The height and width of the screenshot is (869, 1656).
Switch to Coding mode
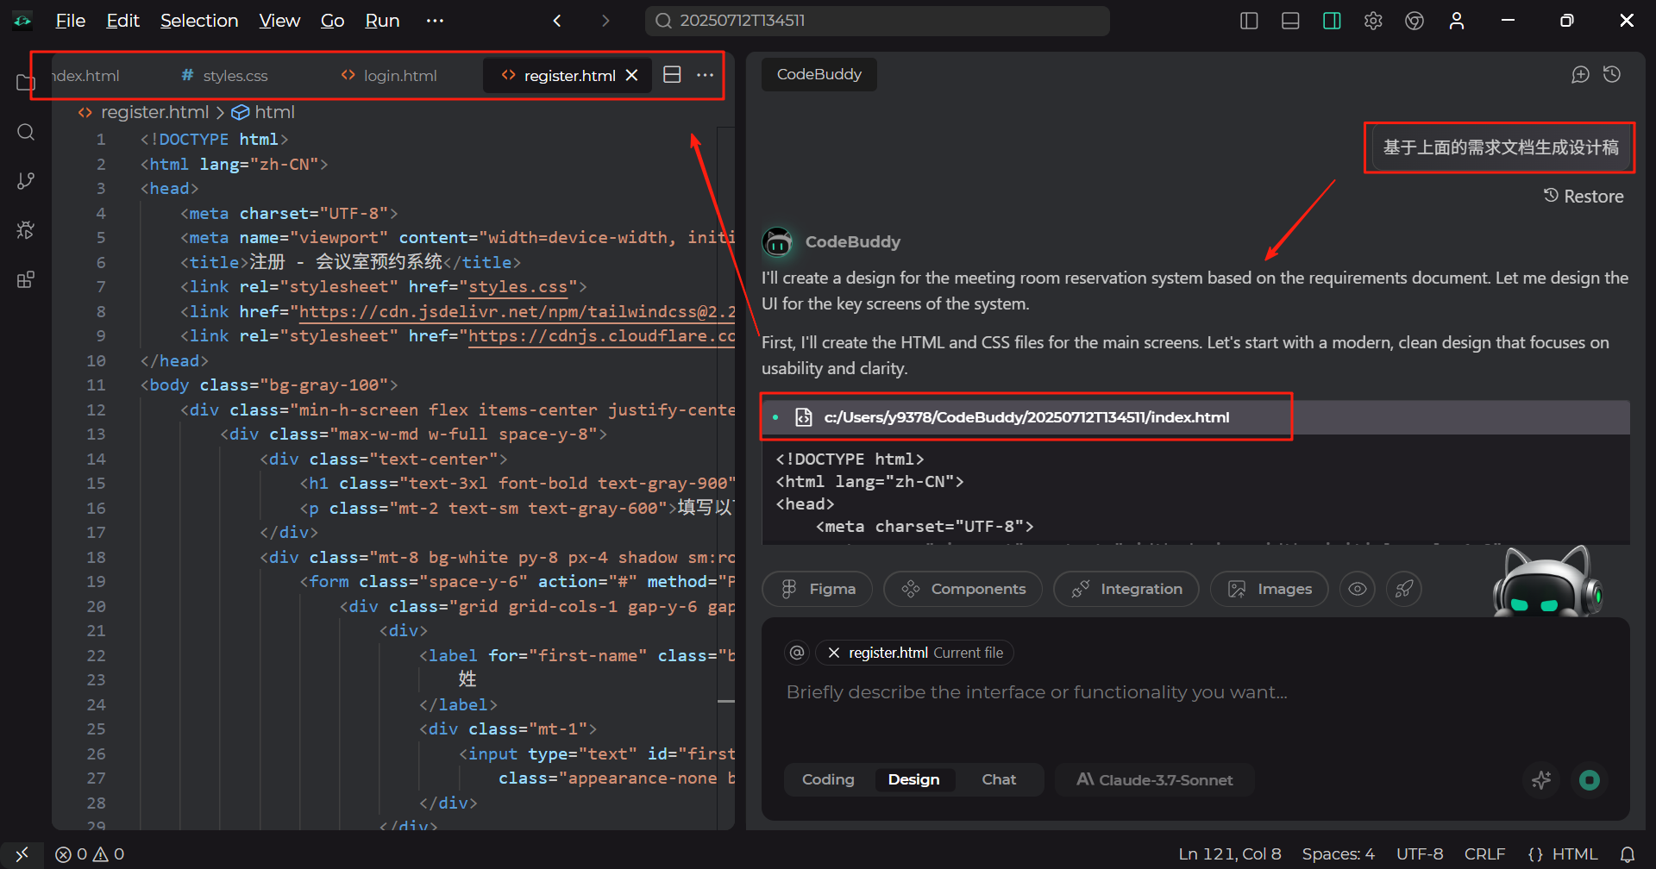click(x=828, y=780)
